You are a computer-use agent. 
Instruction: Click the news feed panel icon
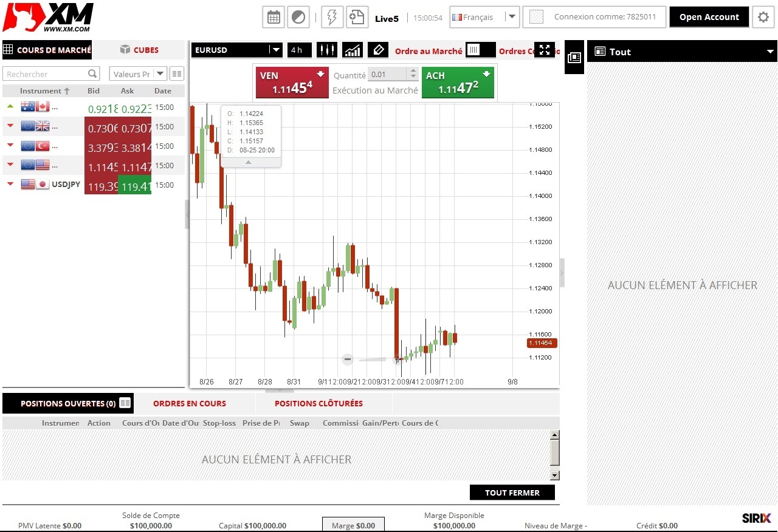pos(574,58)
